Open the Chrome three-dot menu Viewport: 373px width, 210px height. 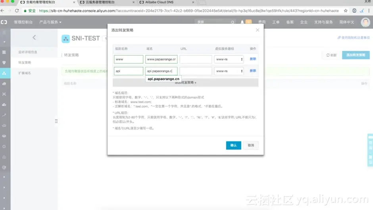coord(369,11)
